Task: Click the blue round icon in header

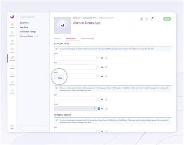Action: tap(142, 19)
